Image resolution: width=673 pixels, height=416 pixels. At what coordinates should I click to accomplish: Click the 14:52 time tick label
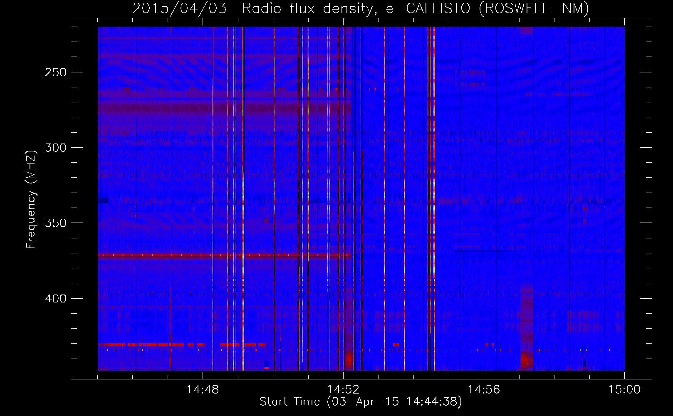343,390
